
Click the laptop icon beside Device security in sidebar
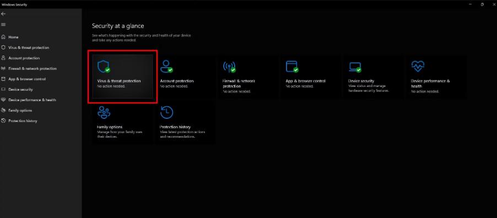click(3, 89)
